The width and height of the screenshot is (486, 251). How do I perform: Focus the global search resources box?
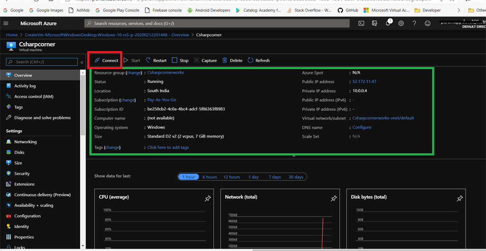(216, 23)
